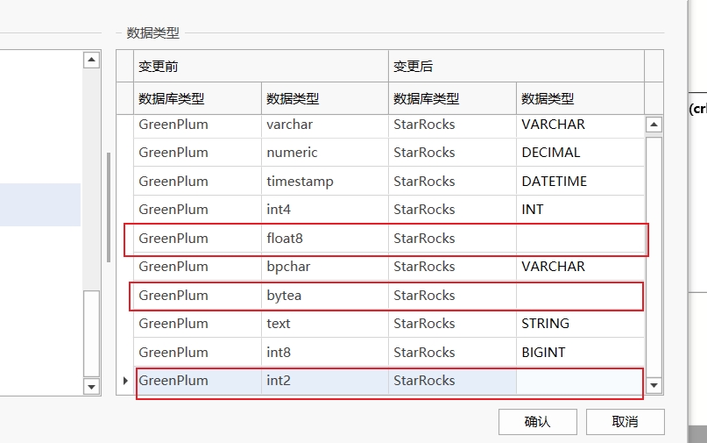Select the varchar source type cell
This screenshot has height=443, width=707.
click(325, 125)
